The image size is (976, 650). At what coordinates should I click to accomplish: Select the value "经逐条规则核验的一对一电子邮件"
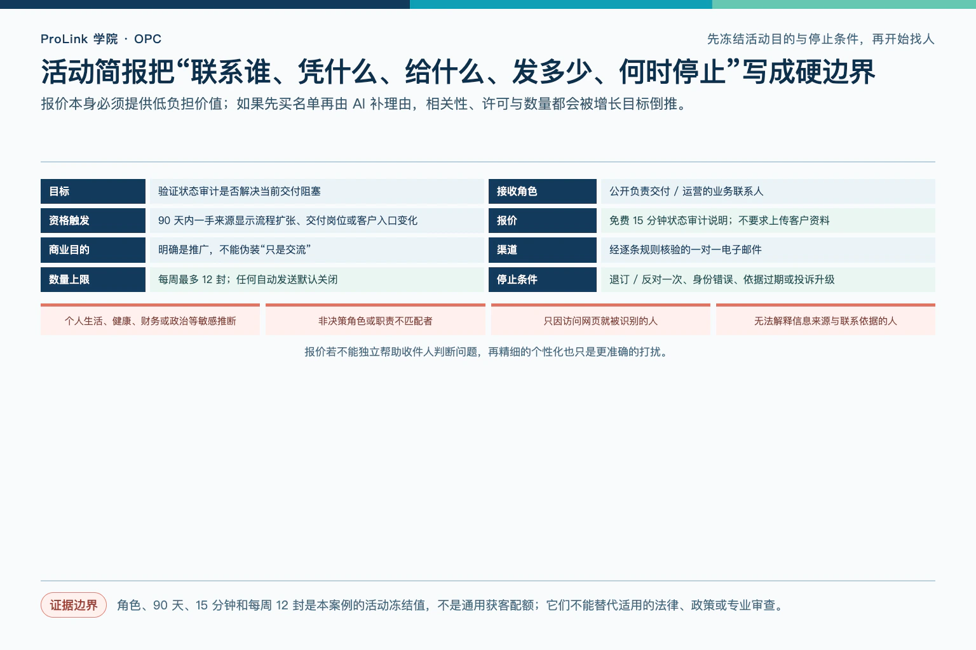coord(686,249)
